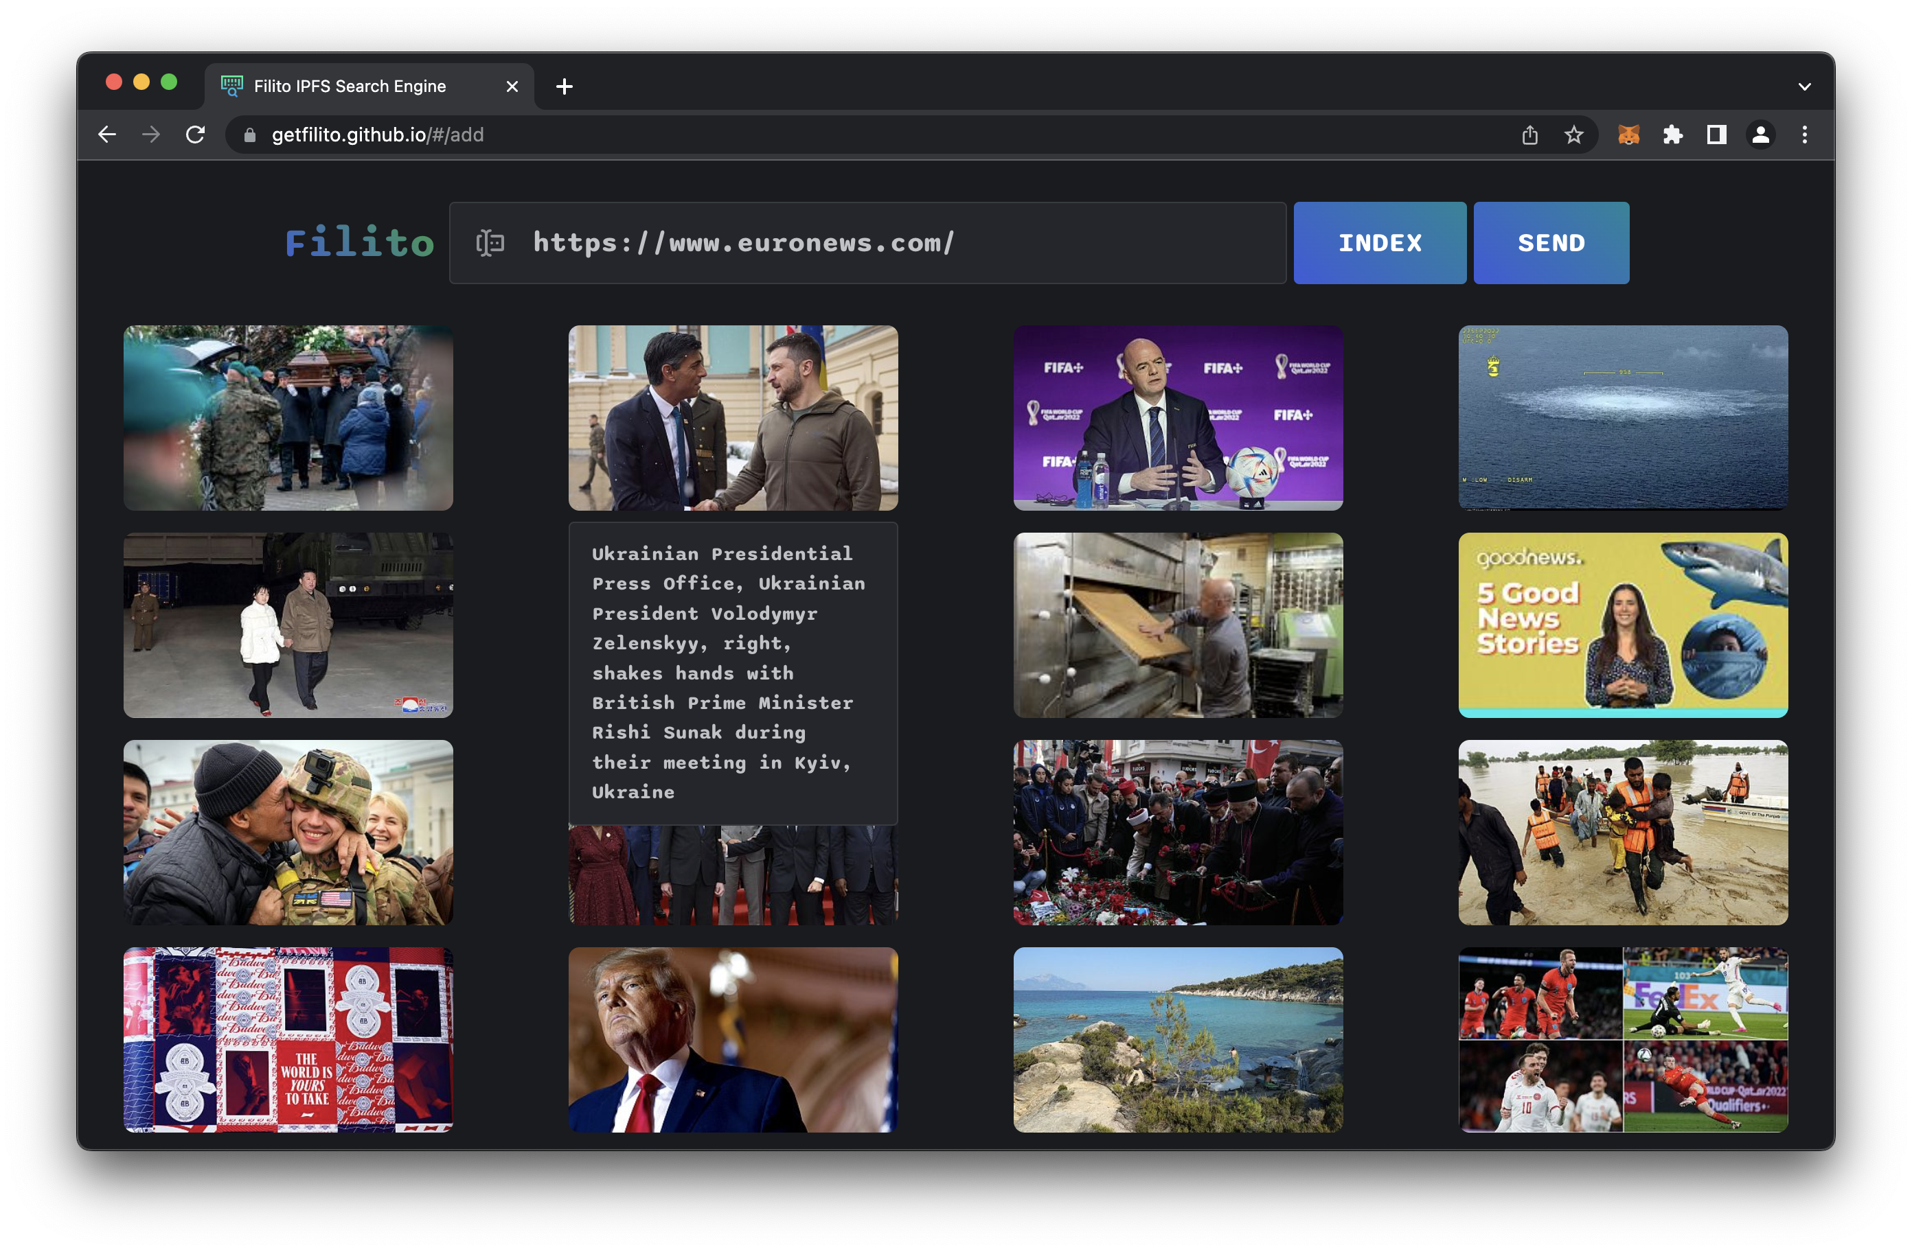Click the INDEX button
The image size is (1912, 1252).
tap(1379, 242)
